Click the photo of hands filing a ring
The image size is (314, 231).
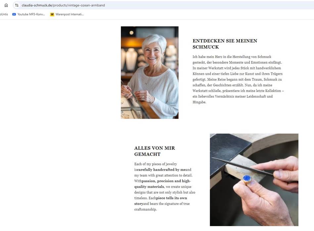click(x=254, y=180)
